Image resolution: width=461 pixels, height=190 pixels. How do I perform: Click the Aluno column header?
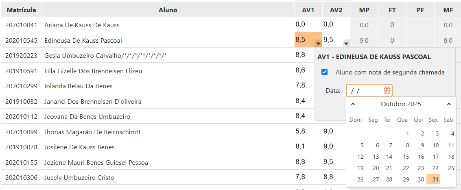168,10
